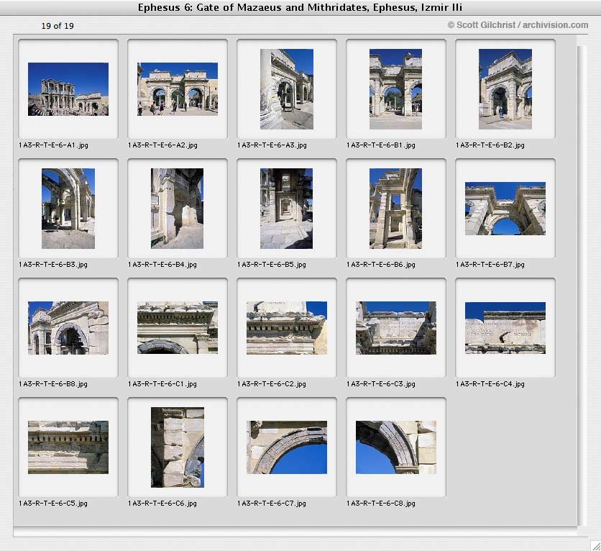Click the filename label 1A3-R-T-E-6-A3.jpg

coord(272,145)
